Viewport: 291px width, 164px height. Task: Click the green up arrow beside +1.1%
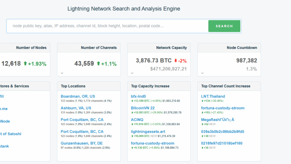coord(98,64)
